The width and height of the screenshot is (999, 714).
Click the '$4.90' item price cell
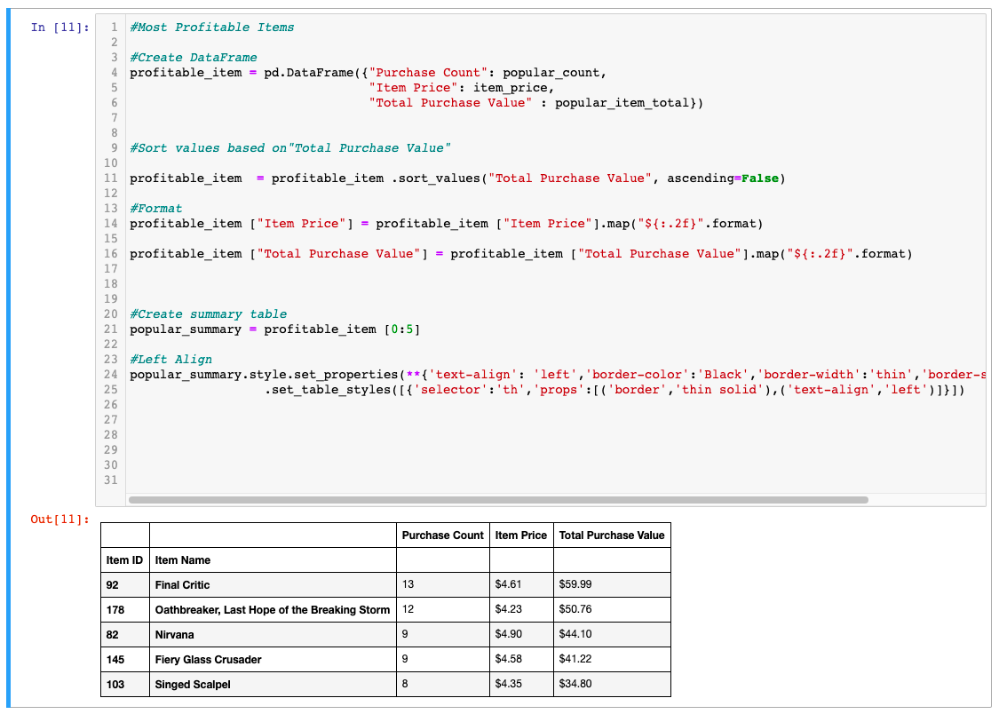pos(521,634)
